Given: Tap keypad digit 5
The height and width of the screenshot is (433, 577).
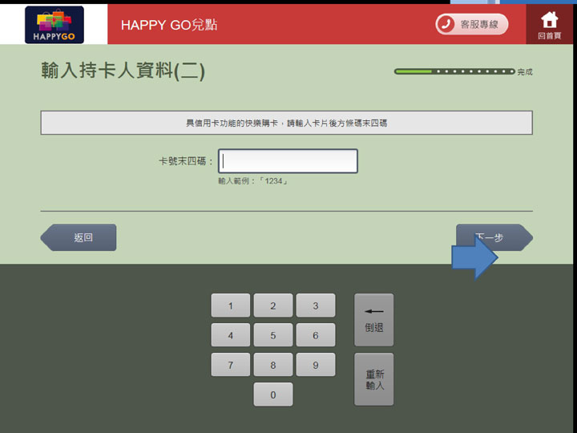Looking at the screenshot, I should pos(273,335).
